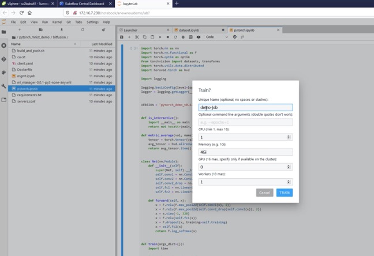The image size is (374, 256).
Task: Open the Kernel menu
Action: click(x=56, y=22)
